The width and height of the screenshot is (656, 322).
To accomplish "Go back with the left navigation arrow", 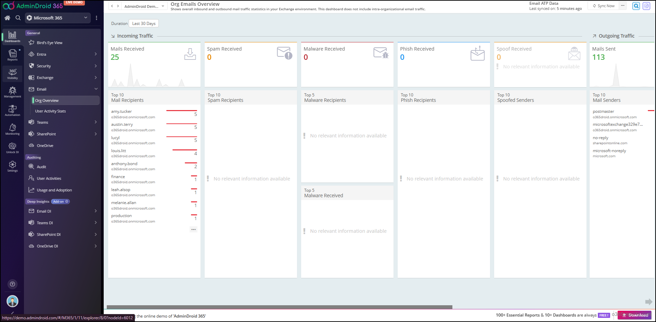I will click(x=112, y=6).
